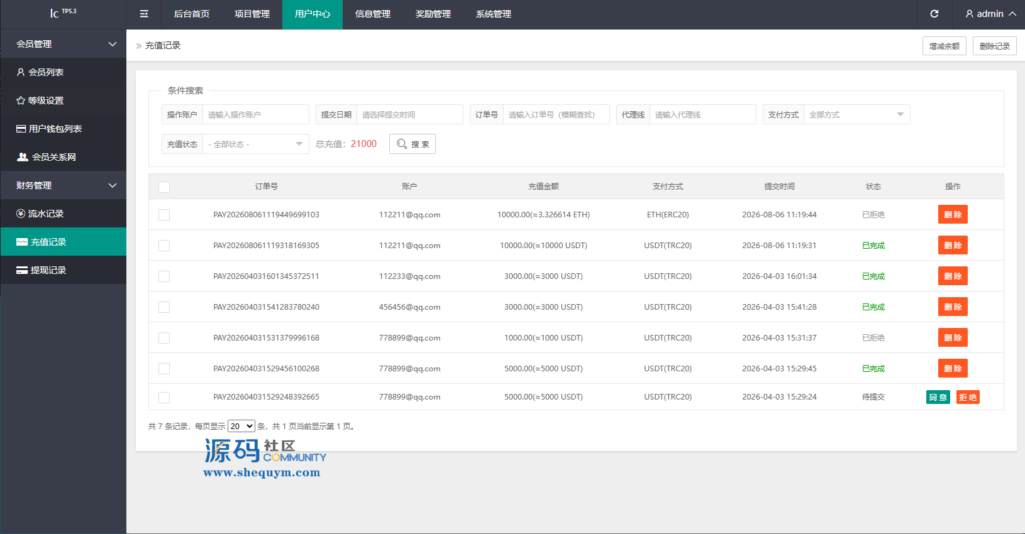This screenshot has width=1025, height=534.
Task: Delete the order submitted 2026-04-03 15:29:45
Action: coord(953,368)
